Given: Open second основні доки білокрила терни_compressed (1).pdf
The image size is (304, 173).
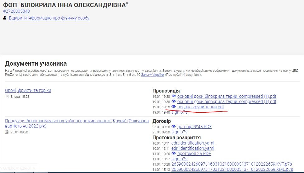Looking at the screenshot, I should [x=227, y=102].
